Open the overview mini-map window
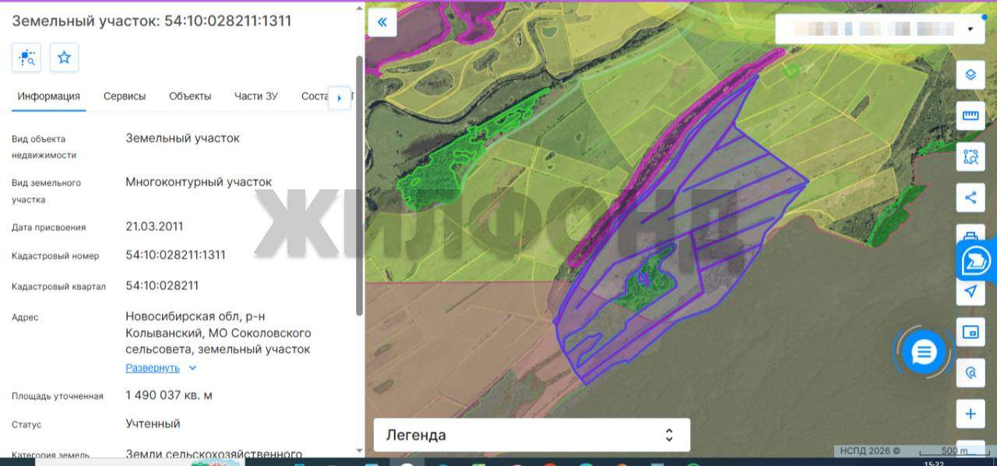This screenshot has width=997, height=466. point(971,332)
